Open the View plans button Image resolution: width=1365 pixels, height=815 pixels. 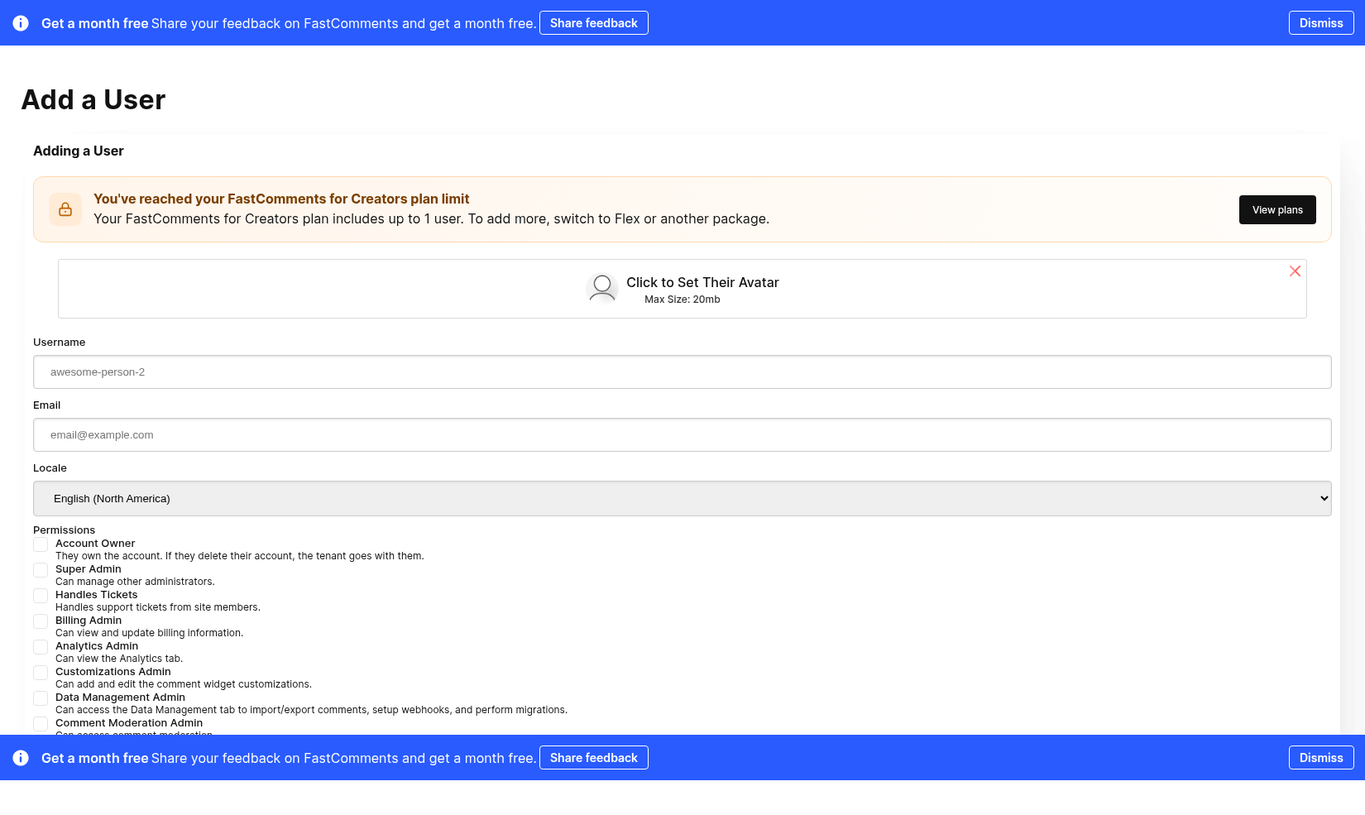tap(1277, 210)
